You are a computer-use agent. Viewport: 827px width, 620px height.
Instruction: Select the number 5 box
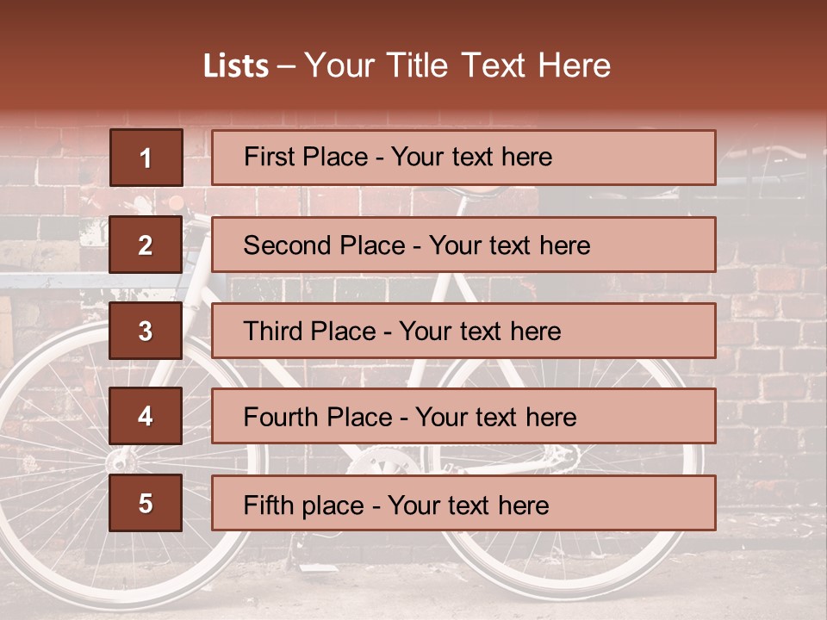[146, 503]
